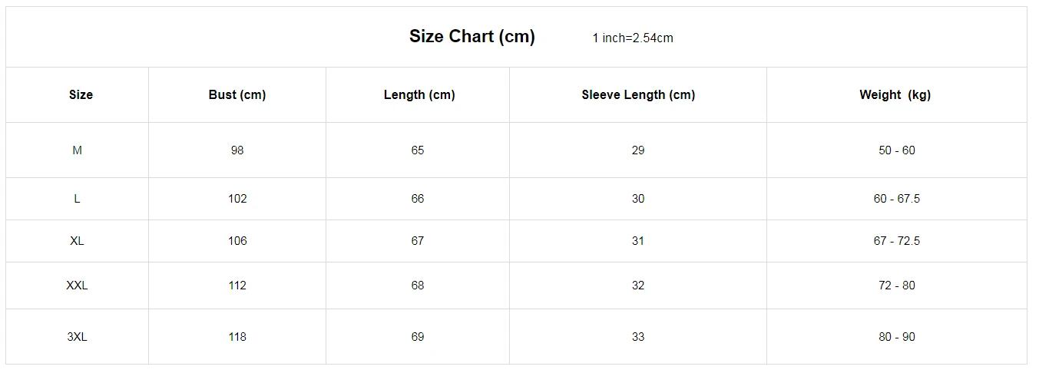Click the Sleeve Length (cm) header
The image size is (1039, 373).
[638, 94]
